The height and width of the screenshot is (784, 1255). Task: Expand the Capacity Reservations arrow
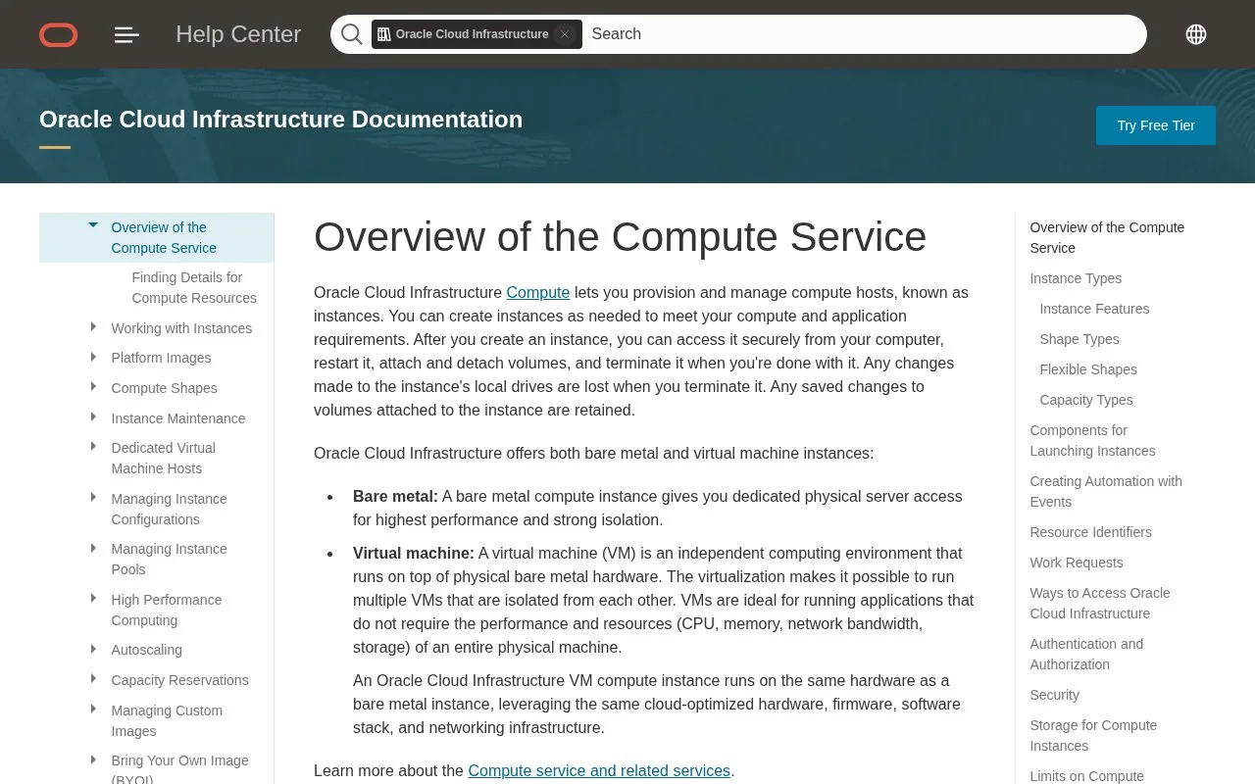click(93, 679)
